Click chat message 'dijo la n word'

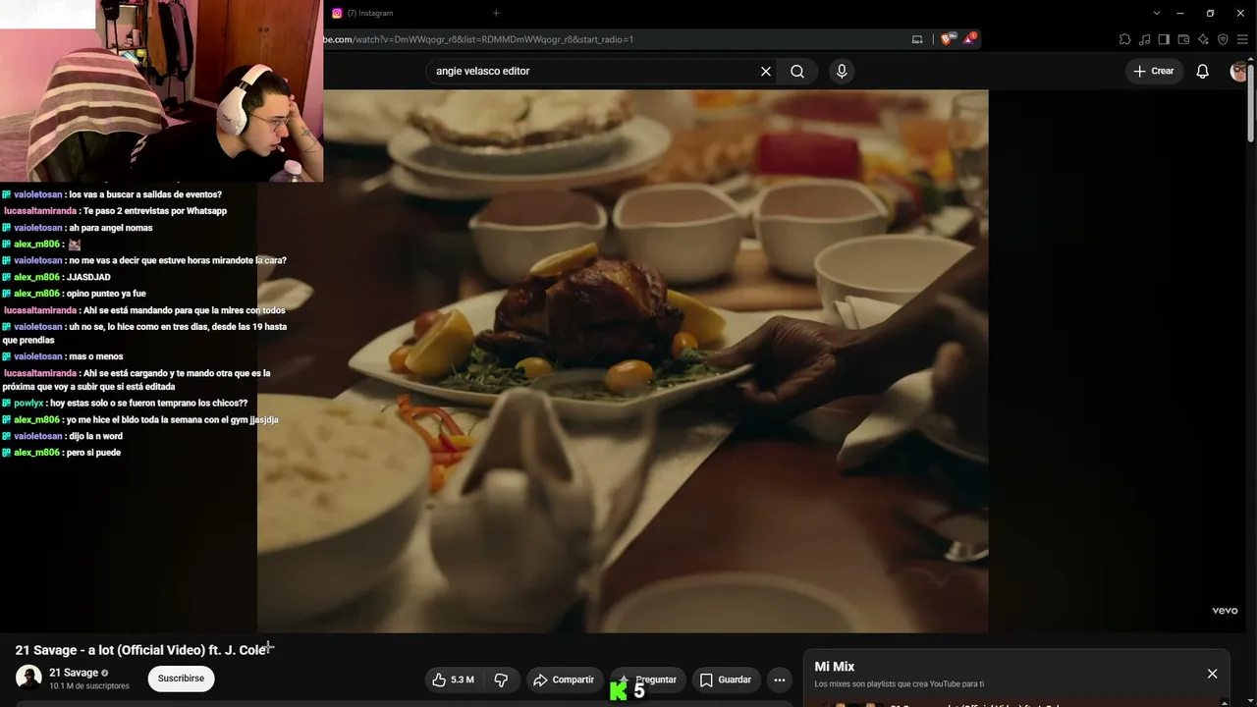coord(95,436)
